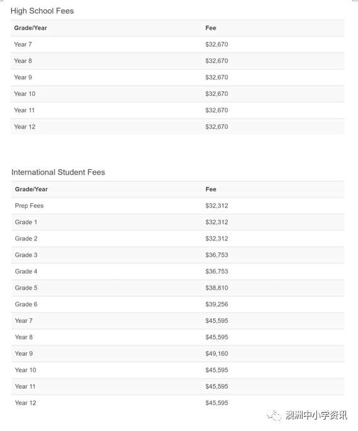Click Grade 1 row label
Image resolution: width=358 pixels, height=431 pixels.
pos(26,222)
